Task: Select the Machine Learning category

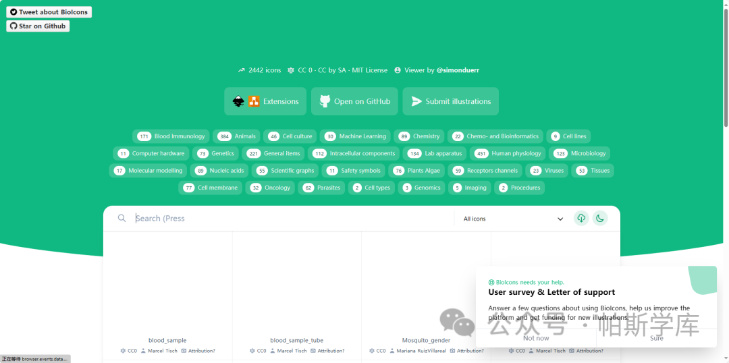Action: coord(355,136)
